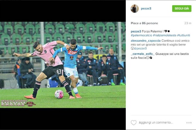Click the @pezze3 mention in the comment
The height and width of the screenshot is (130, 196).
(x=140, y=48)
